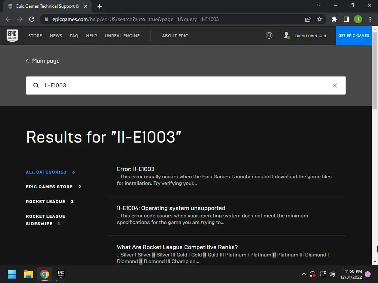Open Chrome three-dot menu
This screenshot has height=283, width=378.
tap(370, 19)
